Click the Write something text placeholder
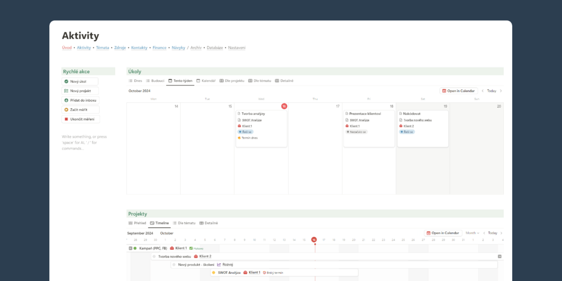Viewport: 562px width, 281px height. pyautogui.click(x=84, y=142)
